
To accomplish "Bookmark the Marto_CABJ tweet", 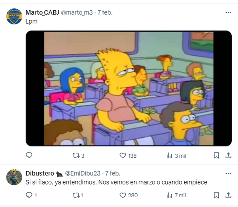I will pos(216,156).
